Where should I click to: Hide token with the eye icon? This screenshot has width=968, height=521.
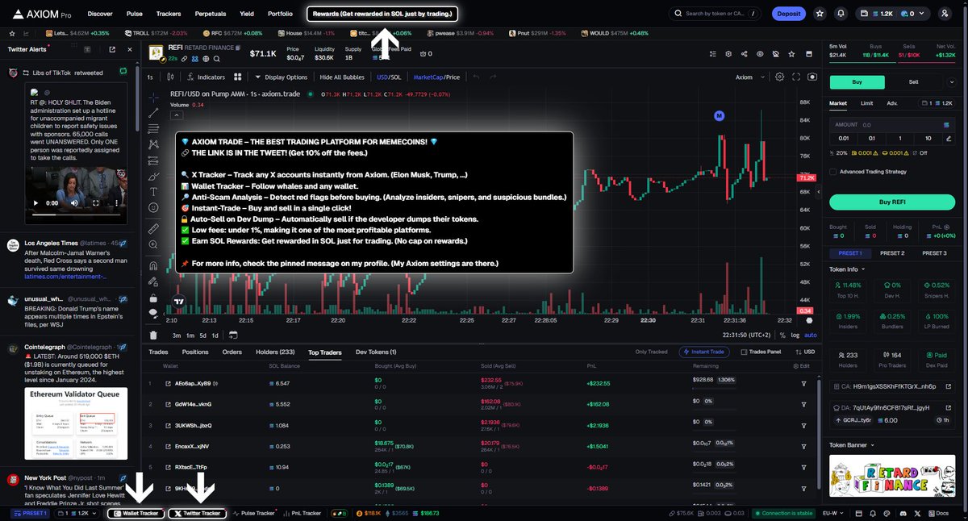pyautogui.click(x=760, y=54)
